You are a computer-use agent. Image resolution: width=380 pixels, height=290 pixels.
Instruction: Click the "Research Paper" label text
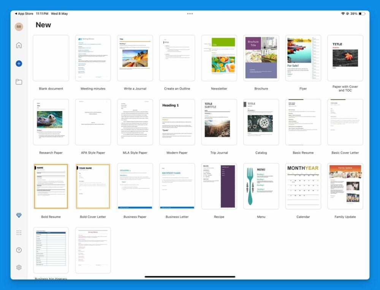click(x=51, y=153)
